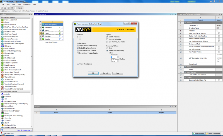Viewport: 223px width, 136px height.
Task: Toggle Embed Graphics Windows in launcher
Action: pyautogui.click(x=78, y=48)
